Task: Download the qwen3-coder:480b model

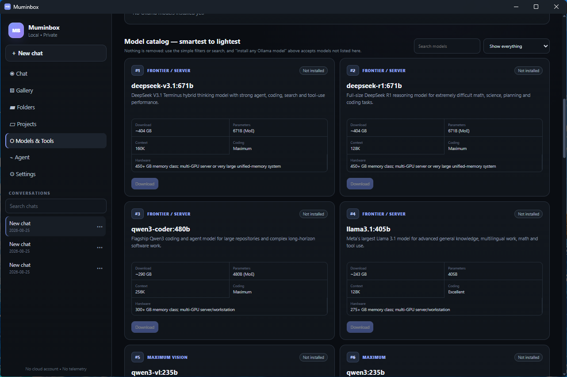Action: tap(145, 327)
